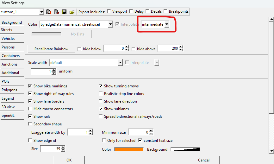Toggle color Interpolate checkbox
Viewport: 274px width, 164px height.
[117, 24]
